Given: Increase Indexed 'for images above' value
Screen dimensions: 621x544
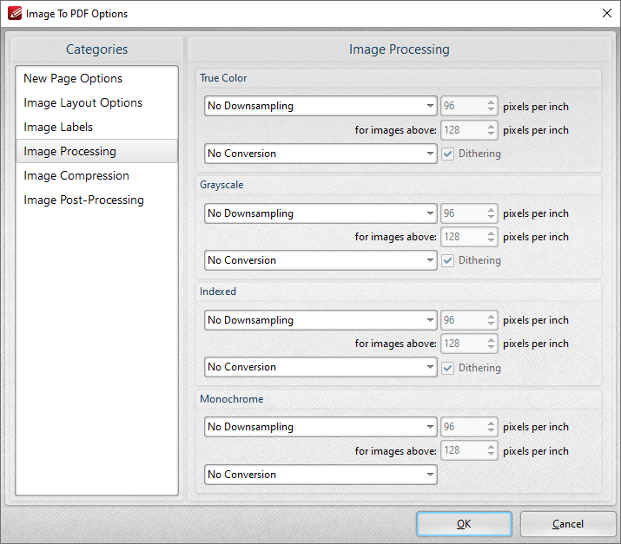Looking at the screenshot, I should [x=491, y=340].
